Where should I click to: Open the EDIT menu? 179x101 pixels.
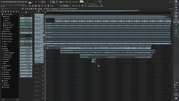point(4,2)
